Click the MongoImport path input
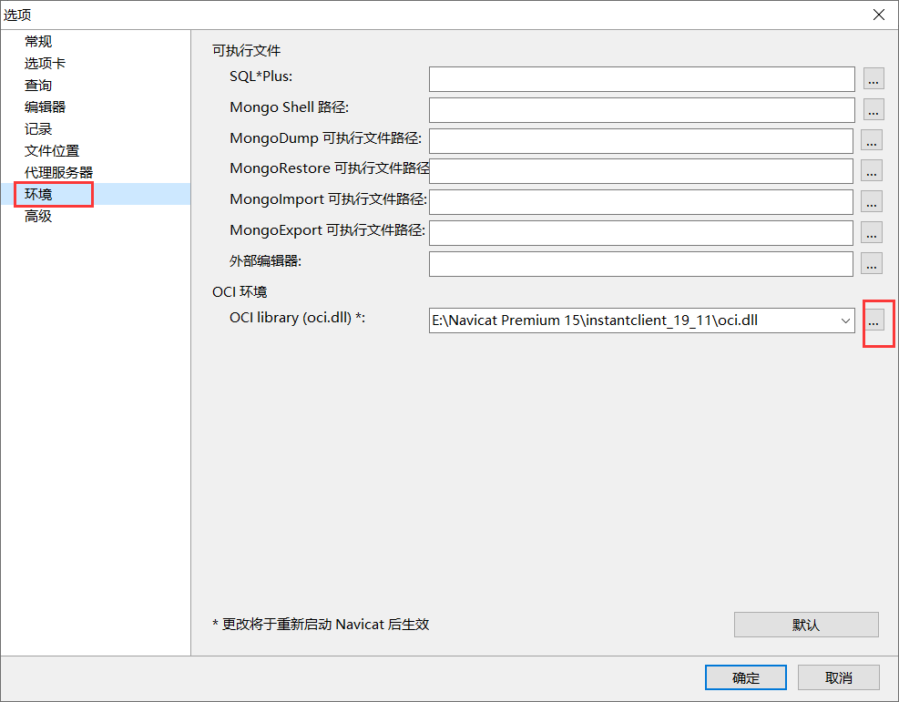The width and height of the screenshot is (899, 702). 641,202
